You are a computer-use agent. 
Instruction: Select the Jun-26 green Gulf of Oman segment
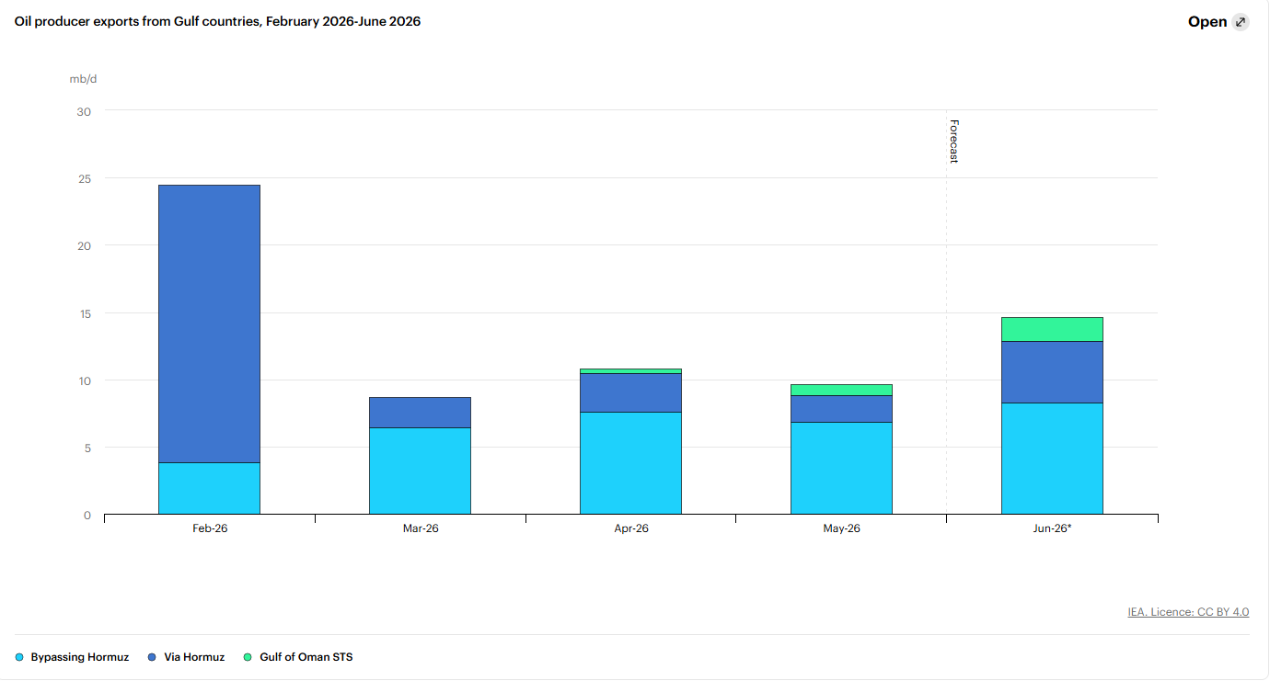(x=1052, y=329)
